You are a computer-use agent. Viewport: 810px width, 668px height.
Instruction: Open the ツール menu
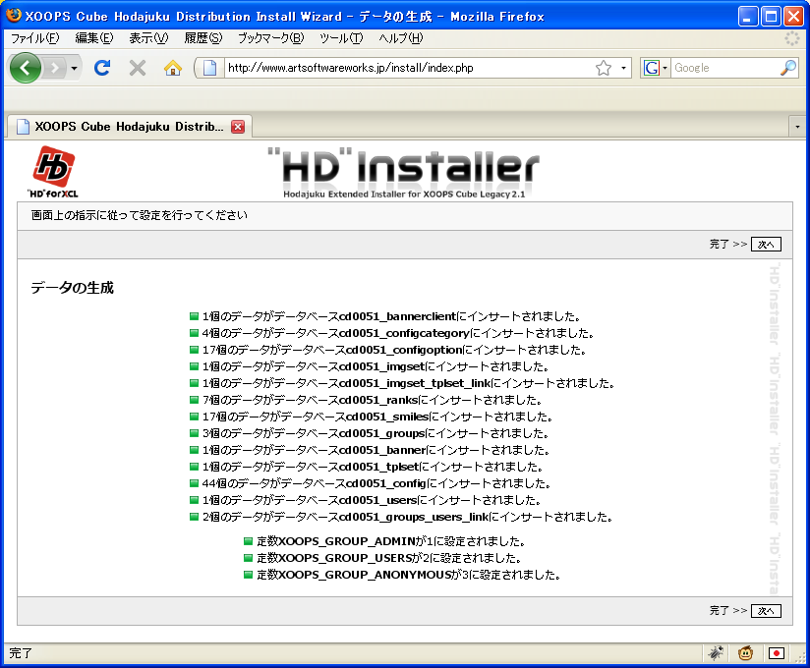tap(341, 38)
